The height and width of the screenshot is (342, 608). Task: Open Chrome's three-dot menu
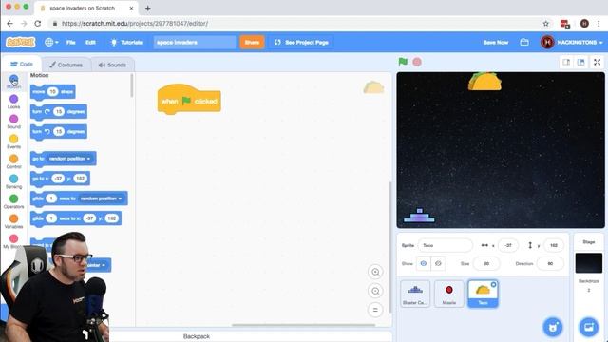click(598, 24)
